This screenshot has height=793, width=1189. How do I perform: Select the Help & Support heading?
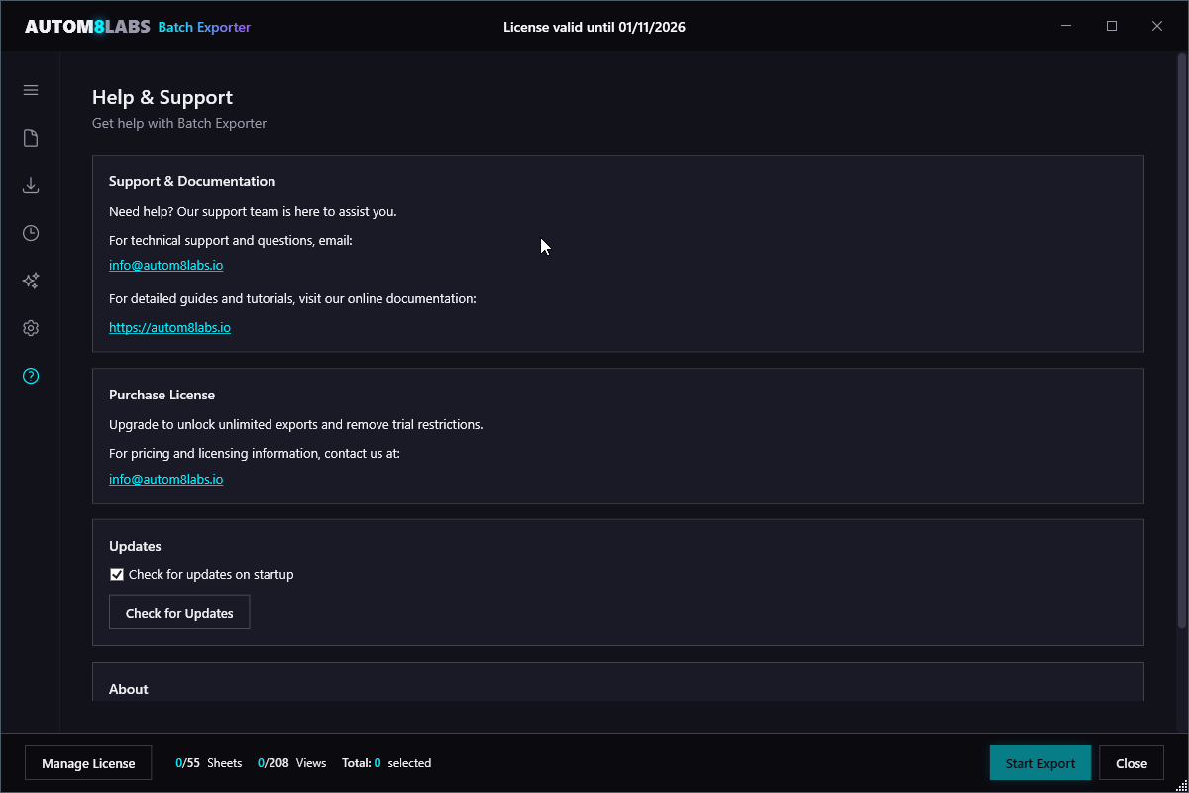pyautogui.click(x=162, y=97)
